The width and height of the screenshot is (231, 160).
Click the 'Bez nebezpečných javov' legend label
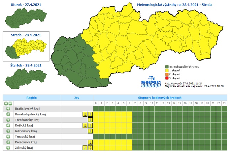coord(184,67)
